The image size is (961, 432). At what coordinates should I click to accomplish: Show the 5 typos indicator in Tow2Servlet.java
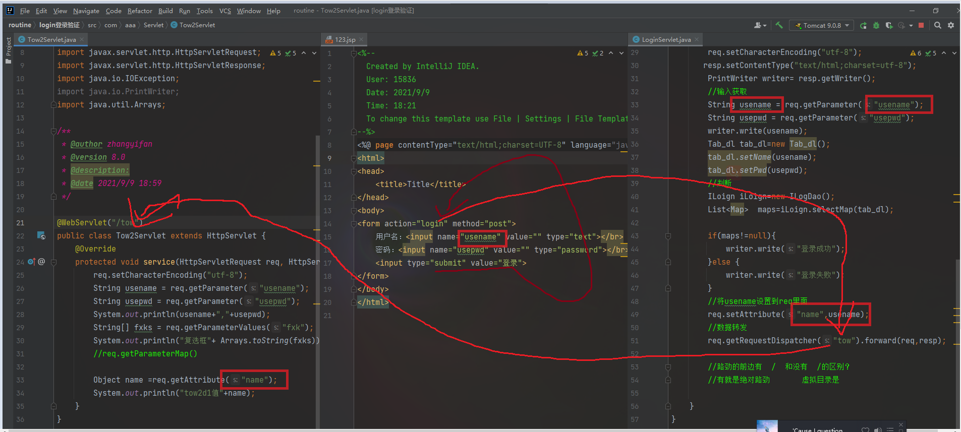coord(291,53)
